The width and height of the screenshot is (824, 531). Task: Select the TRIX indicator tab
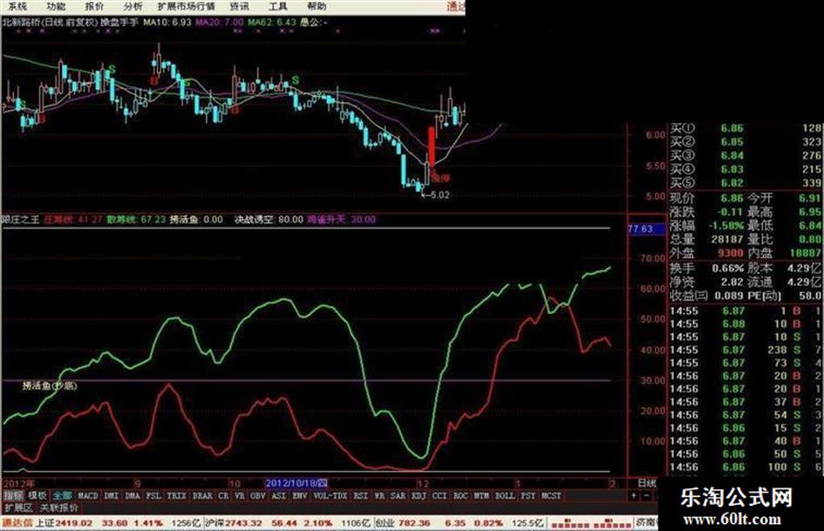pyautogui.click(x=176, y=496)
